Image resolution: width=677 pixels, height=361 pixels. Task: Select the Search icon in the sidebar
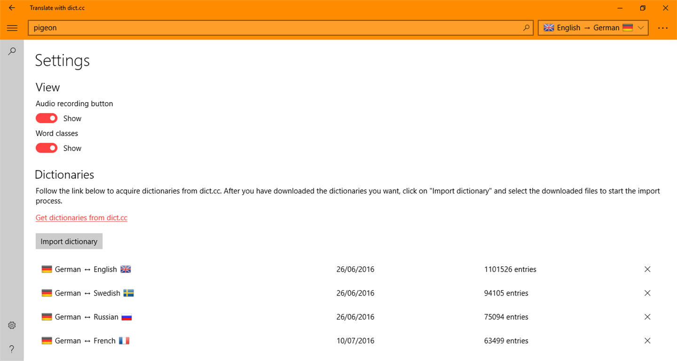(x=12, y=51)
